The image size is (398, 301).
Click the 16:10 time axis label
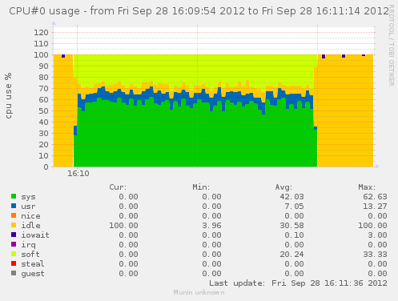pos(78,174)
